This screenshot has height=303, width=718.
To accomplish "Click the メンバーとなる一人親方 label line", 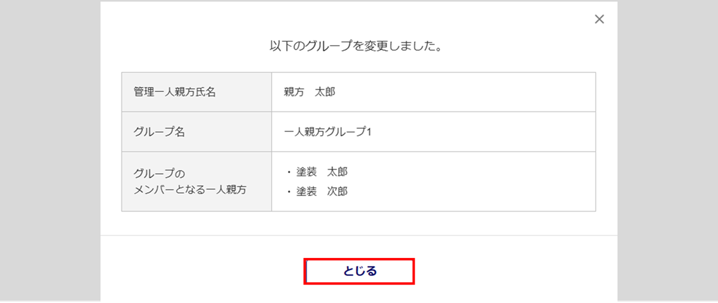I will pos(190,190).
